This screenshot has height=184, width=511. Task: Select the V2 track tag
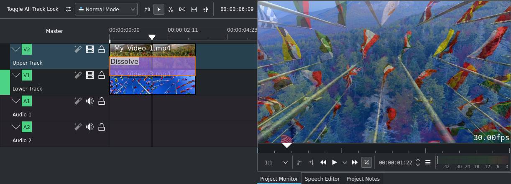(x=27, y=50)
